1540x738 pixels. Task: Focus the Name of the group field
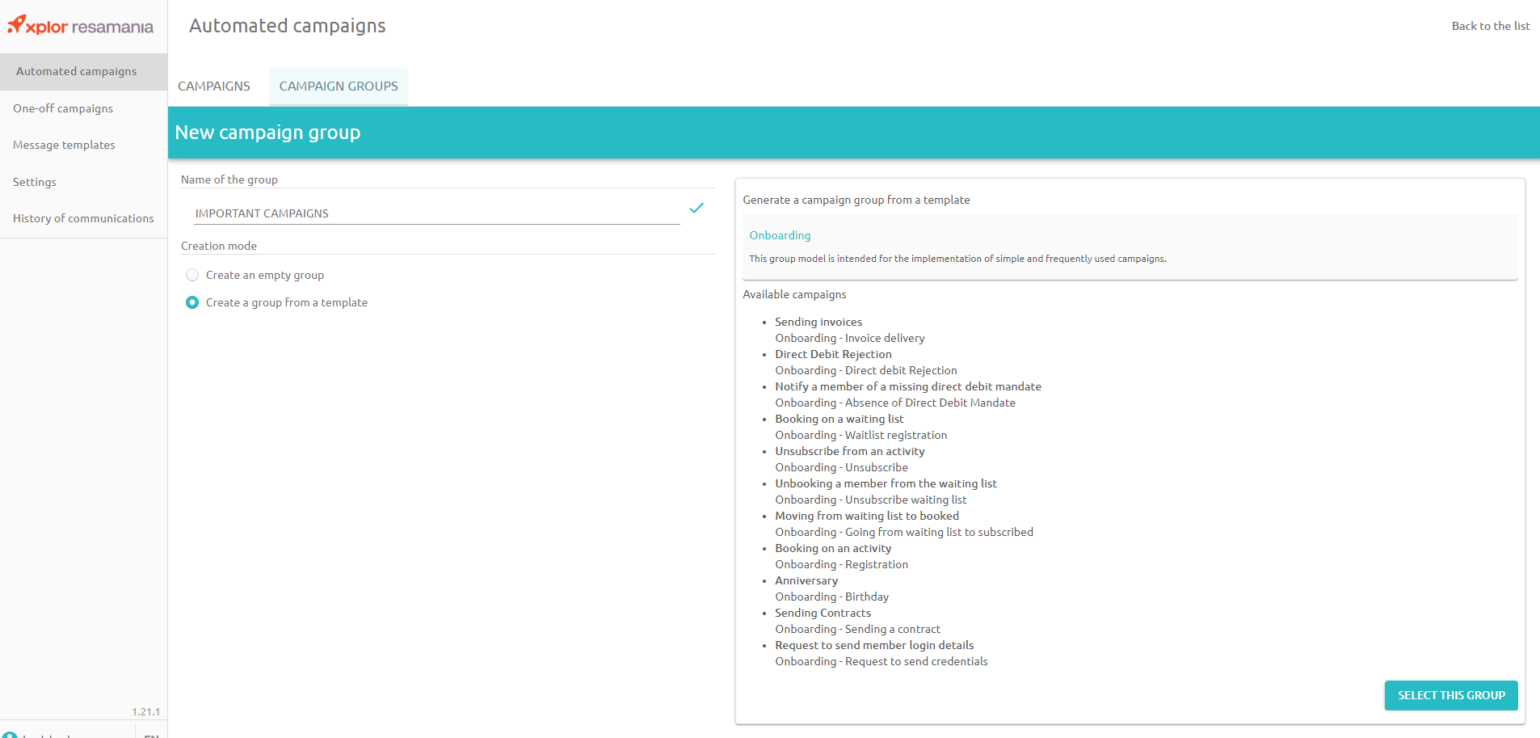(x=437, y=213)
